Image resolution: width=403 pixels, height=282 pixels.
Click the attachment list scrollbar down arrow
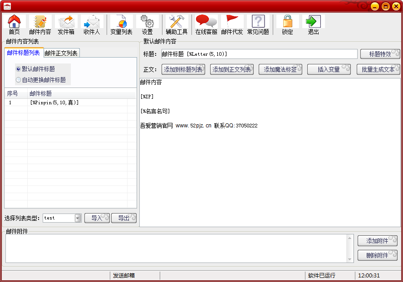click(x=349, y=259)
